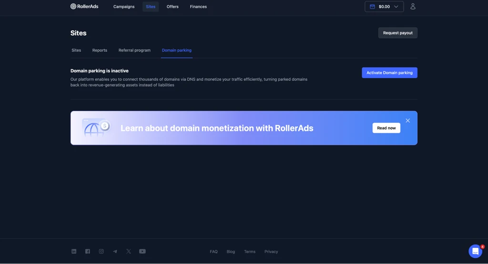The width and height of the screenshot is (488, 264).
Task: Switch to the Reports tab
Action: (x=100, y=50)
